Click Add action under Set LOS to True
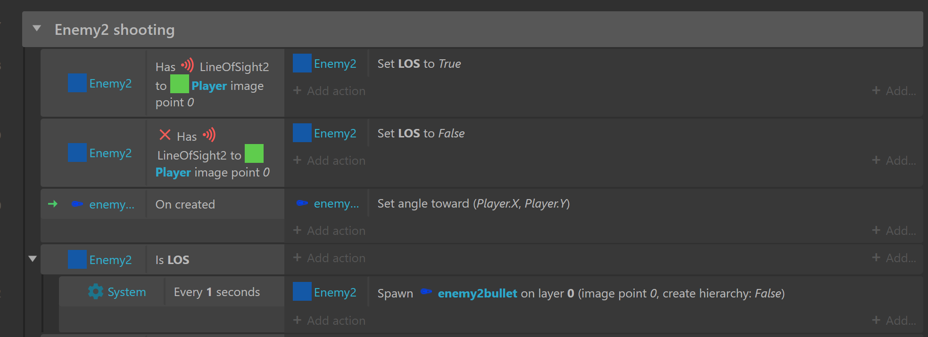 pyautogui.click(x=329, y=90)
